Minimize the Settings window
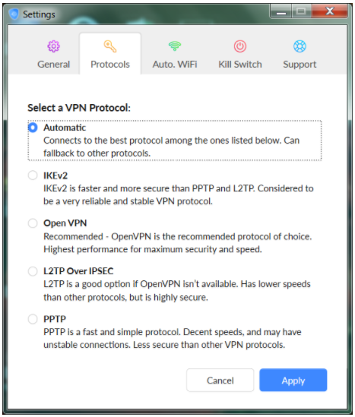 281,11
